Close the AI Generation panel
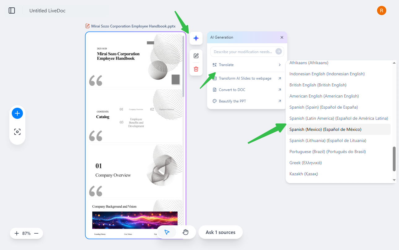Image resolution: width=399 pixels, height=250 pixels. tap(282, 37)
